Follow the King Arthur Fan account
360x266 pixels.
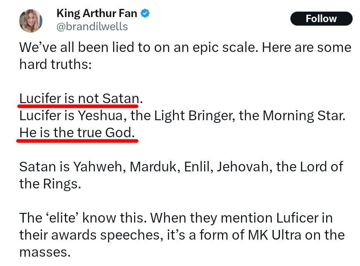[321, 19]
